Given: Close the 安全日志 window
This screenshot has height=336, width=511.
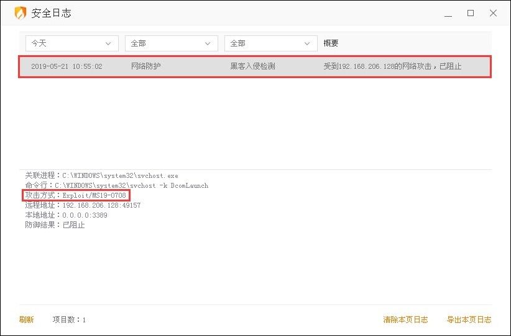Looking at the screenshot, I should 493,13.
